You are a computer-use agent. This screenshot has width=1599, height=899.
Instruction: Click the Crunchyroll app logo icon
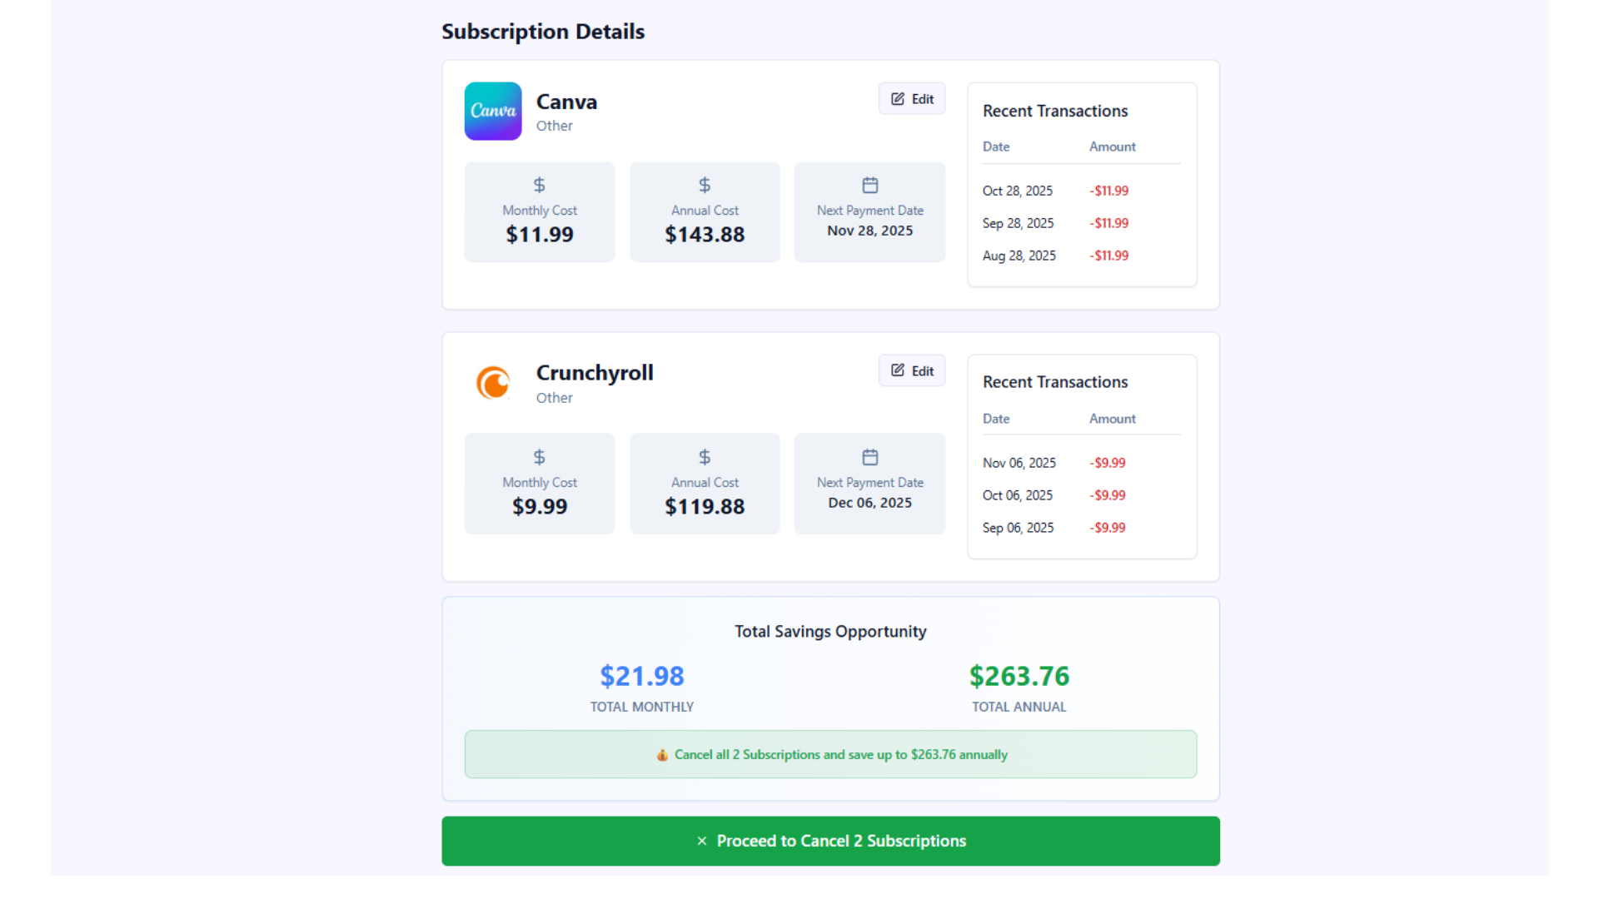pos(493,383)
